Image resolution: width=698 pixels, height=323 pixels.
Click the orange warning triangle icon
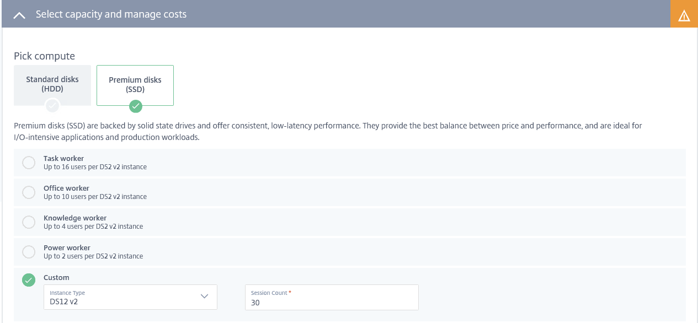tap(684, 15)
